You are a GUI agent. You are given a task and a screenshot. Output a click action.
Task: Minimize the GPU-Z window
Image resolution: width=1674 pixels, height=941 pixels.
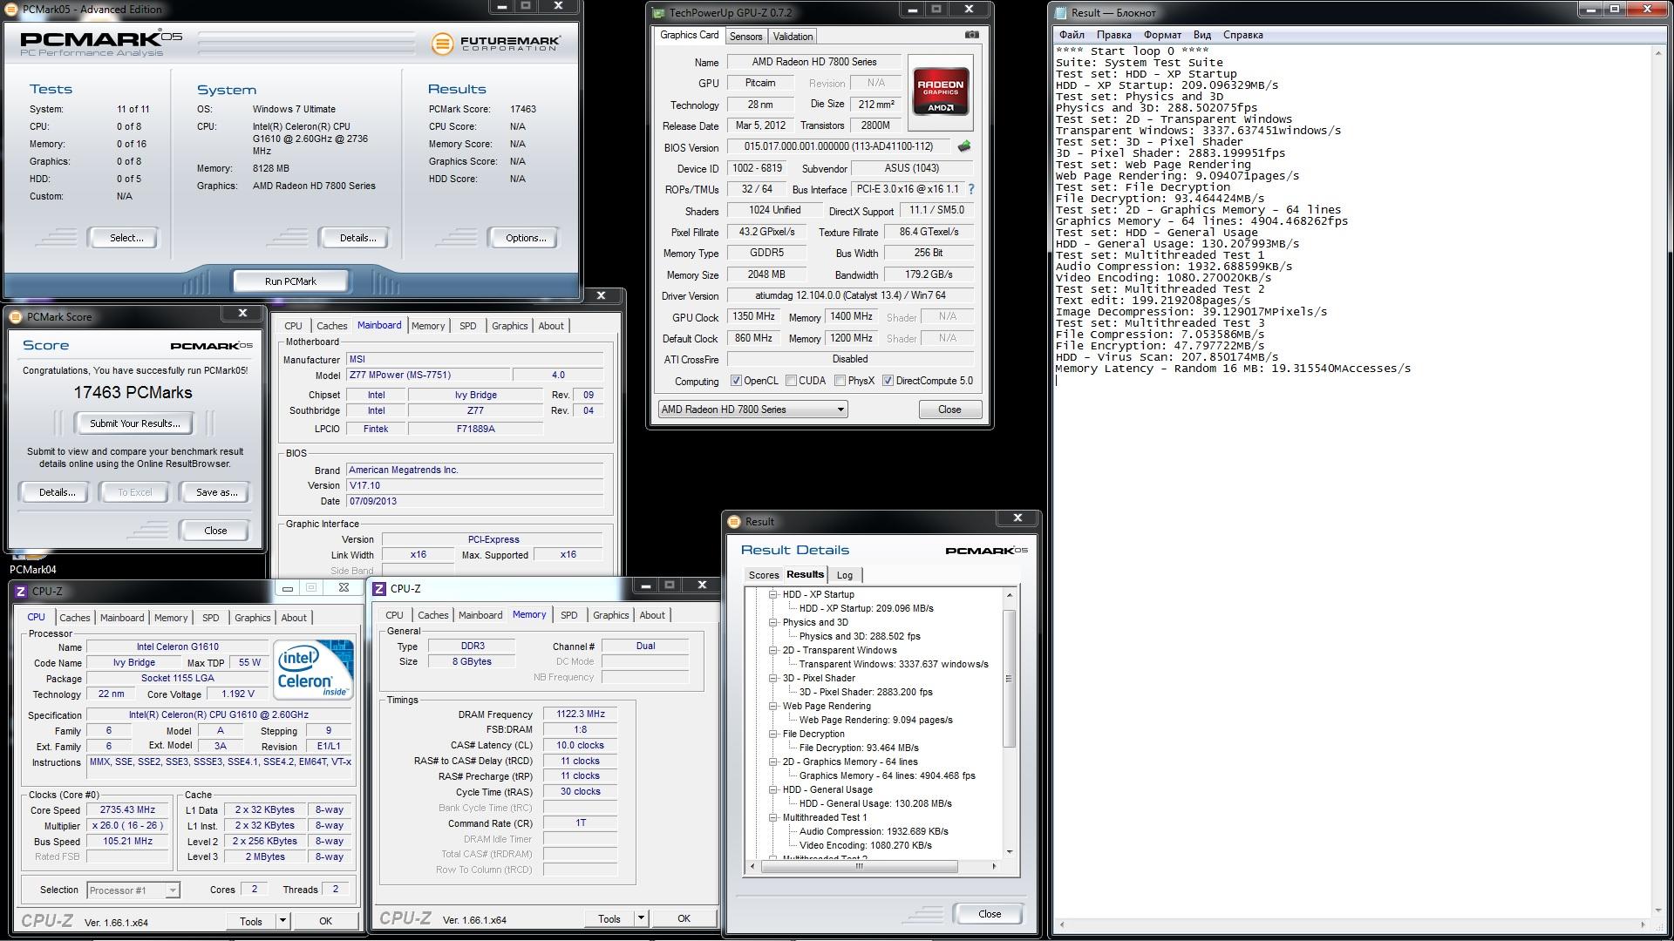[912, 10]
